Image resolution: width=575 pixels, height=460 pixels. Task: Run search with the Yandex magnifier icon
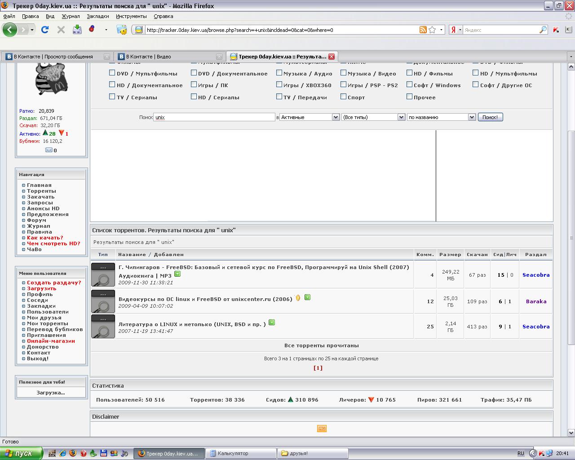pyautogui.click(x=543, y=30)
